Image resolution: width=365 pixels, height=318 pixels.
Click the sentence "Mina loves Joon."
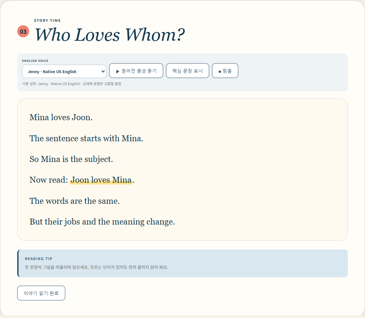coord(61,117)
